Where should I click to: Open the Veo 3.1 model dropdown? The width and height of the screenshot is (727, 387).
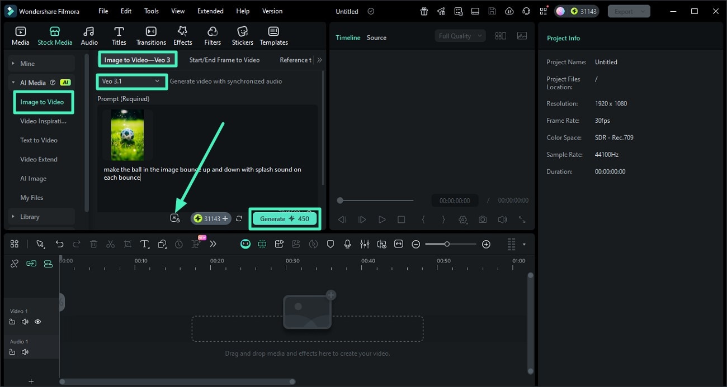point(131,82)
